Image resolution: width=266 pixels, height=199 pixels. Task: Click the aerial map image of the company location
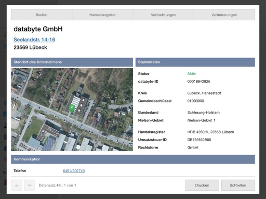tap(72, 110)
